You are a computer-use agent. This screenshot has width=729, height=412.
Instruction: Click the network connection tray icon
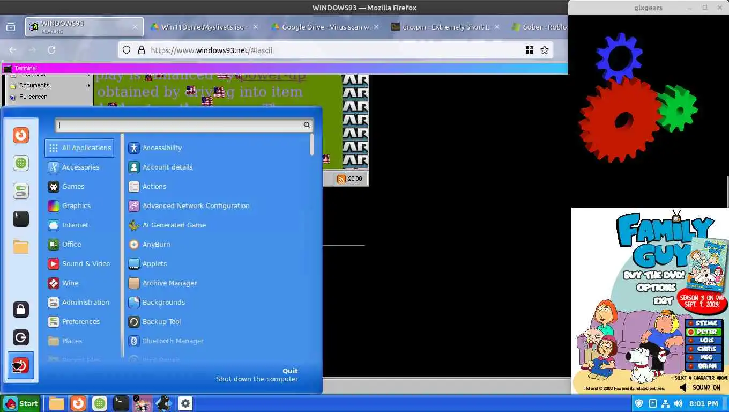[665, 403]
